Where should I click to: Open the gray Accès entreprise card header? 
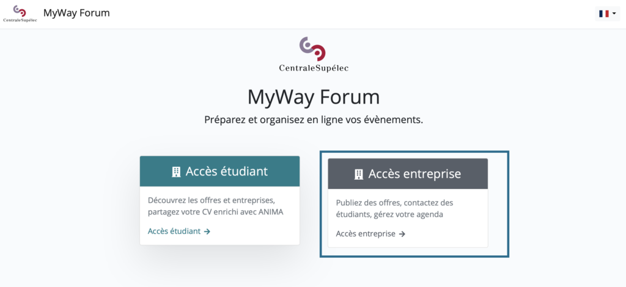(x=408, y=174)
